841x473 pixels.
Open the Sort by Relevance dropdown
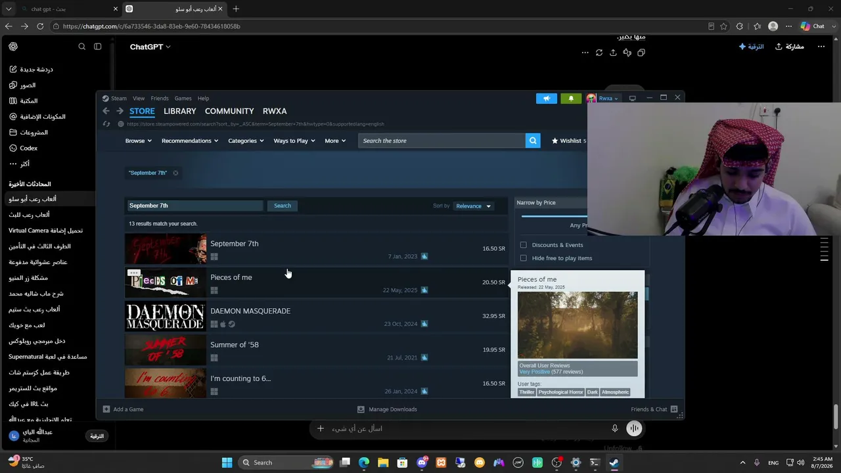473,206
